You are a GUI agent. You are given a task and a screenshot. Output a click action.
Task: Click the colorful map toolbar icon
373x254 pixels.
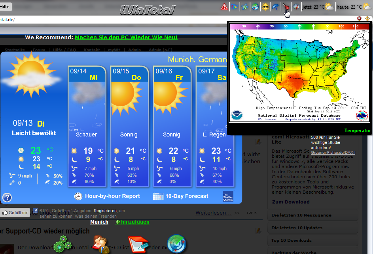point(235,7)
